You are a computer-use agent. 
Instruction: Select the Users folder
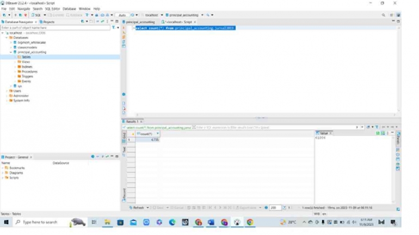17,91
